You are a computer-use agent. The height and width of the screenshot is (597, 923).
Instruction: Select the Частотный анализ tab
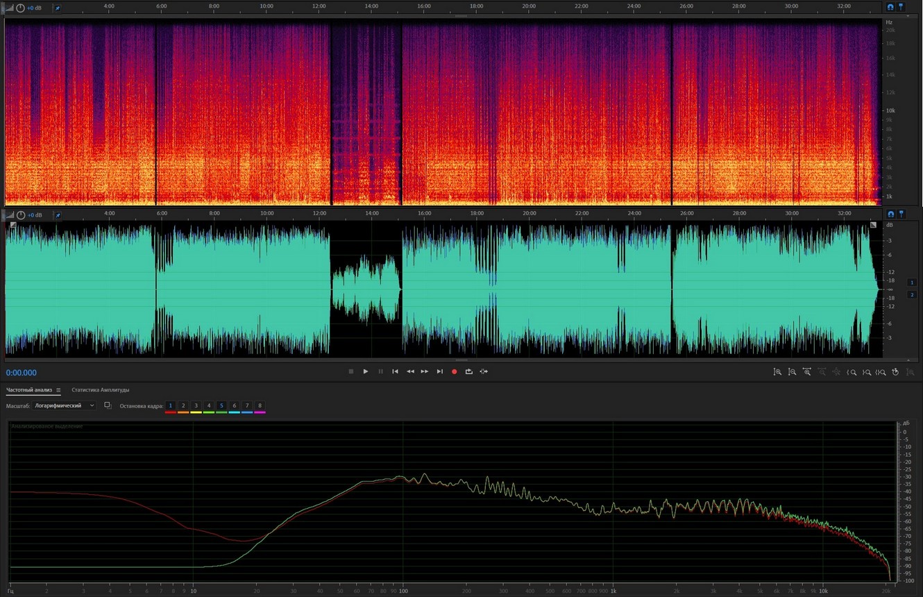point(29,390)
